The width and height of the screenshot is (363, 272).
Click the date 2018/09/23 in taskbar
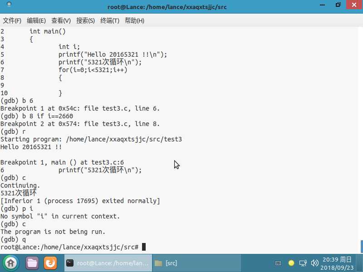pos(337,267)
